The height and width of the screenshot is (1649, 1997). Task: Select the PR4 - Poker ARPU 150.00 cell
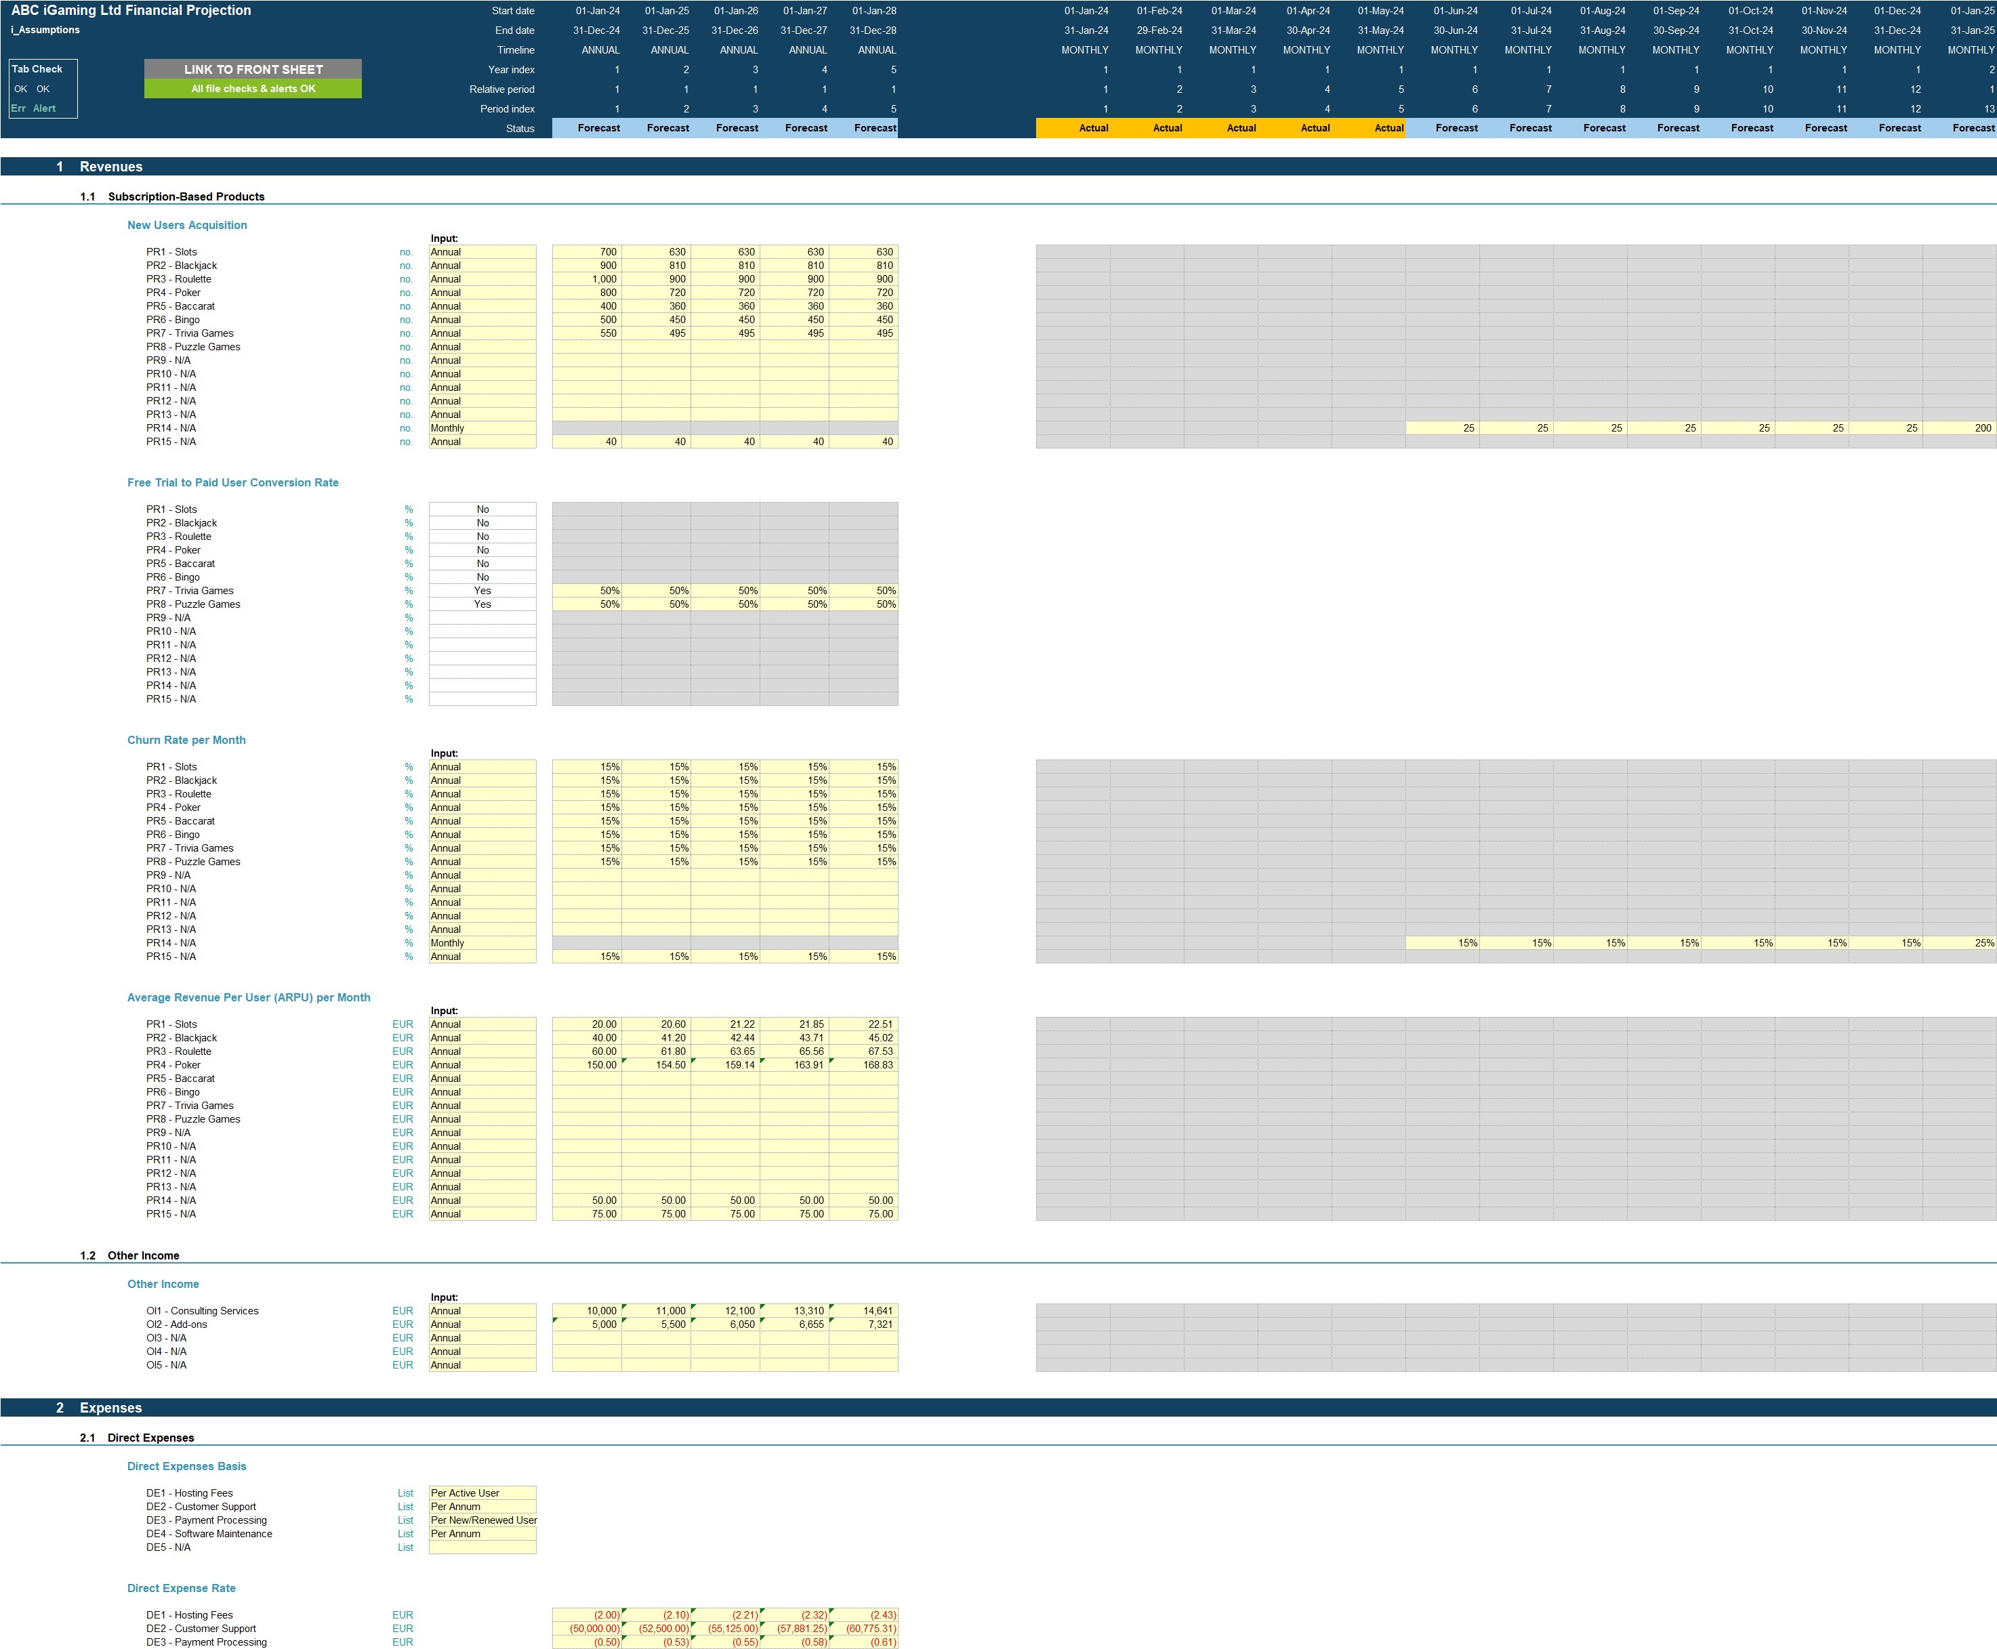tap(587, 1065)
